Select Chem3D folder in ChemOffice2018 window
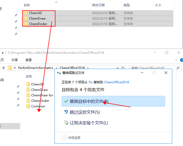Screen dimensions: 183x146 pos(37,84)
